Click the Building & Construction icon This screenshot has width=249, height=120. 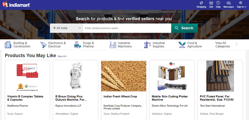(8, 45)
